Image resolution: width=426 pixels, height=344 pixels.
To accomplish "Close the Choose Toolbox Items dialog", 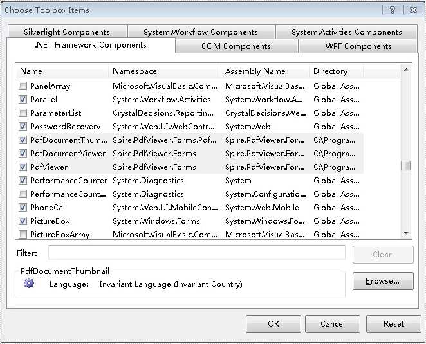I will 413,10.
